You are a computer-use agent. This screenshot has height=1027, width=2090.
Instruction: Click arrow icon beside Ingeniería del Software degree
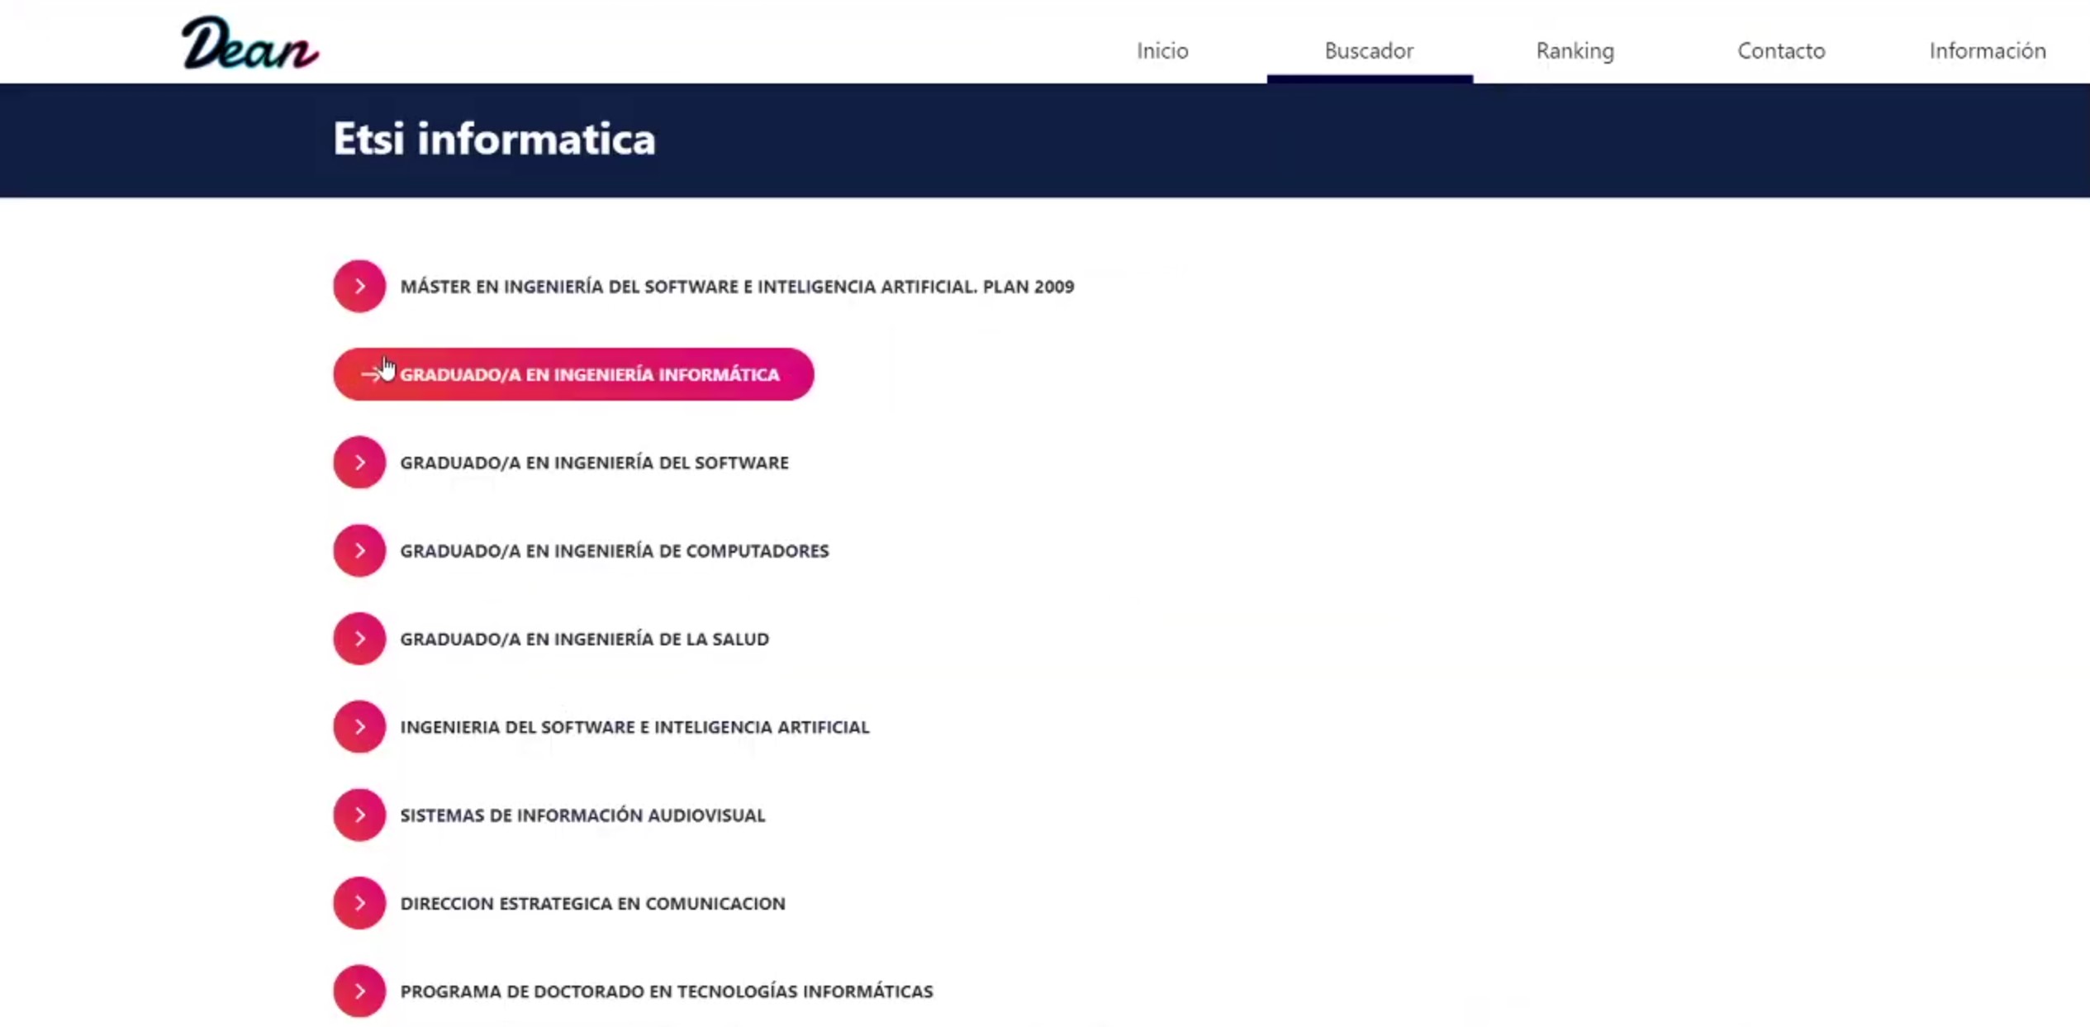[359, 462]
